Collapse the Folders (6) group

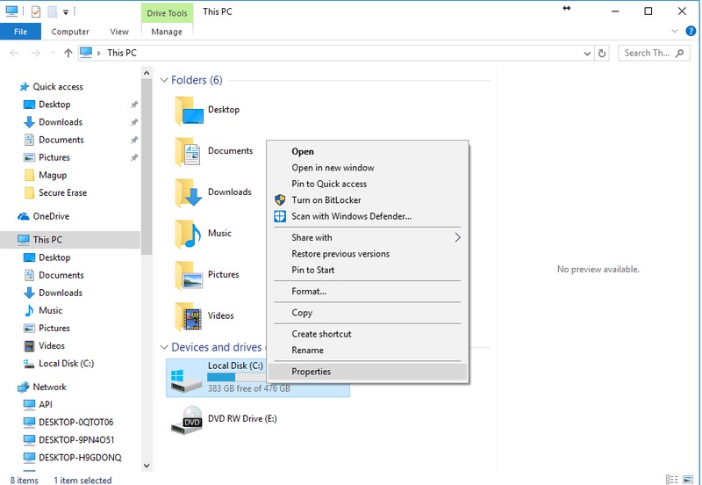pyautogui.click(x=164, y=81)
